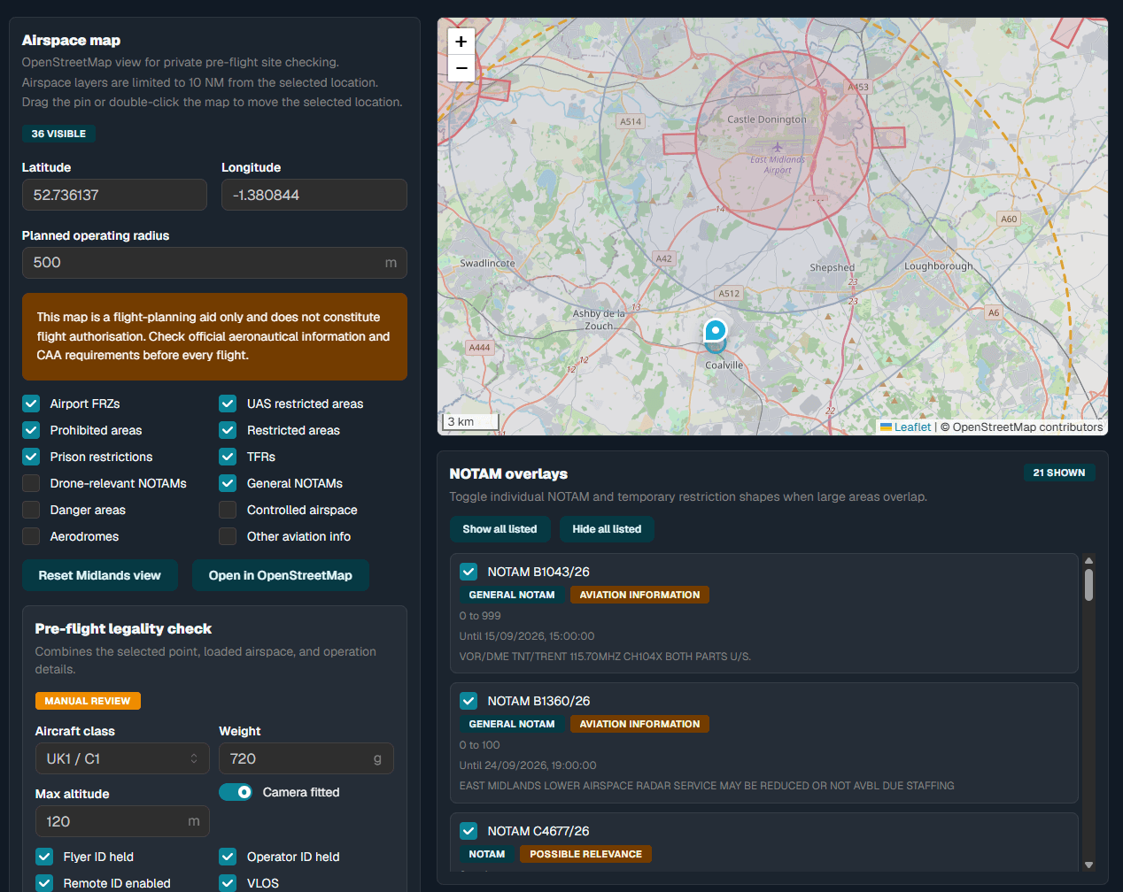Toggle UAS restricted areas checkbox
1123x892 pixels.
point(228,404)
